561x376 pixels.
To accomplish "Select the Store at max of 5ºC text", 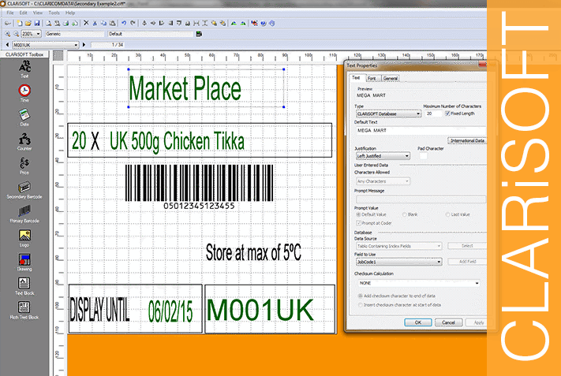I will [253, 252].
